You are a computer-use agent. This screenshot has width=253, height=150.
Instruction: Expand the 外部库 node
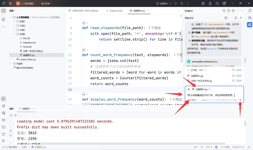11,64
